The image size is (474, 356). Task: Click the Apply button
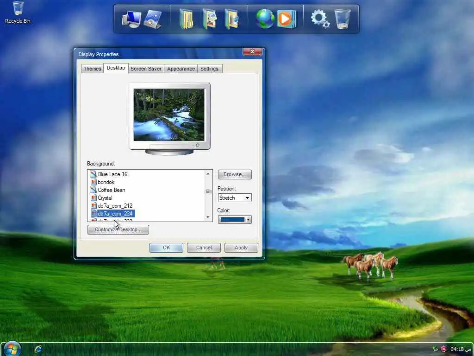coord(241,248)
